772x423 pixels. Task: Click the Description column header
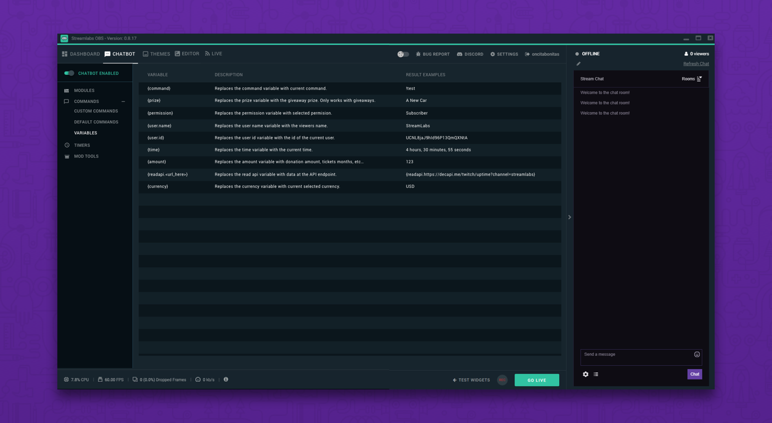pos(229,75)
